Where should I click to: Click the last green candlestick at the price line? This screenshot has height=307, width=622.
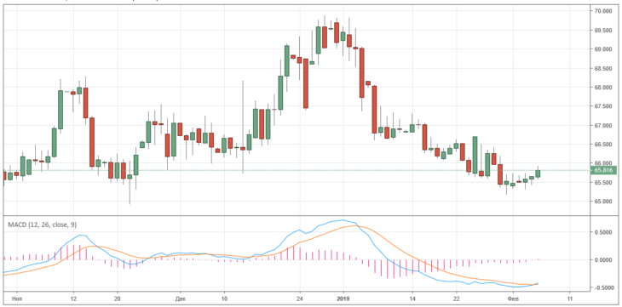[x=538, y=173]
